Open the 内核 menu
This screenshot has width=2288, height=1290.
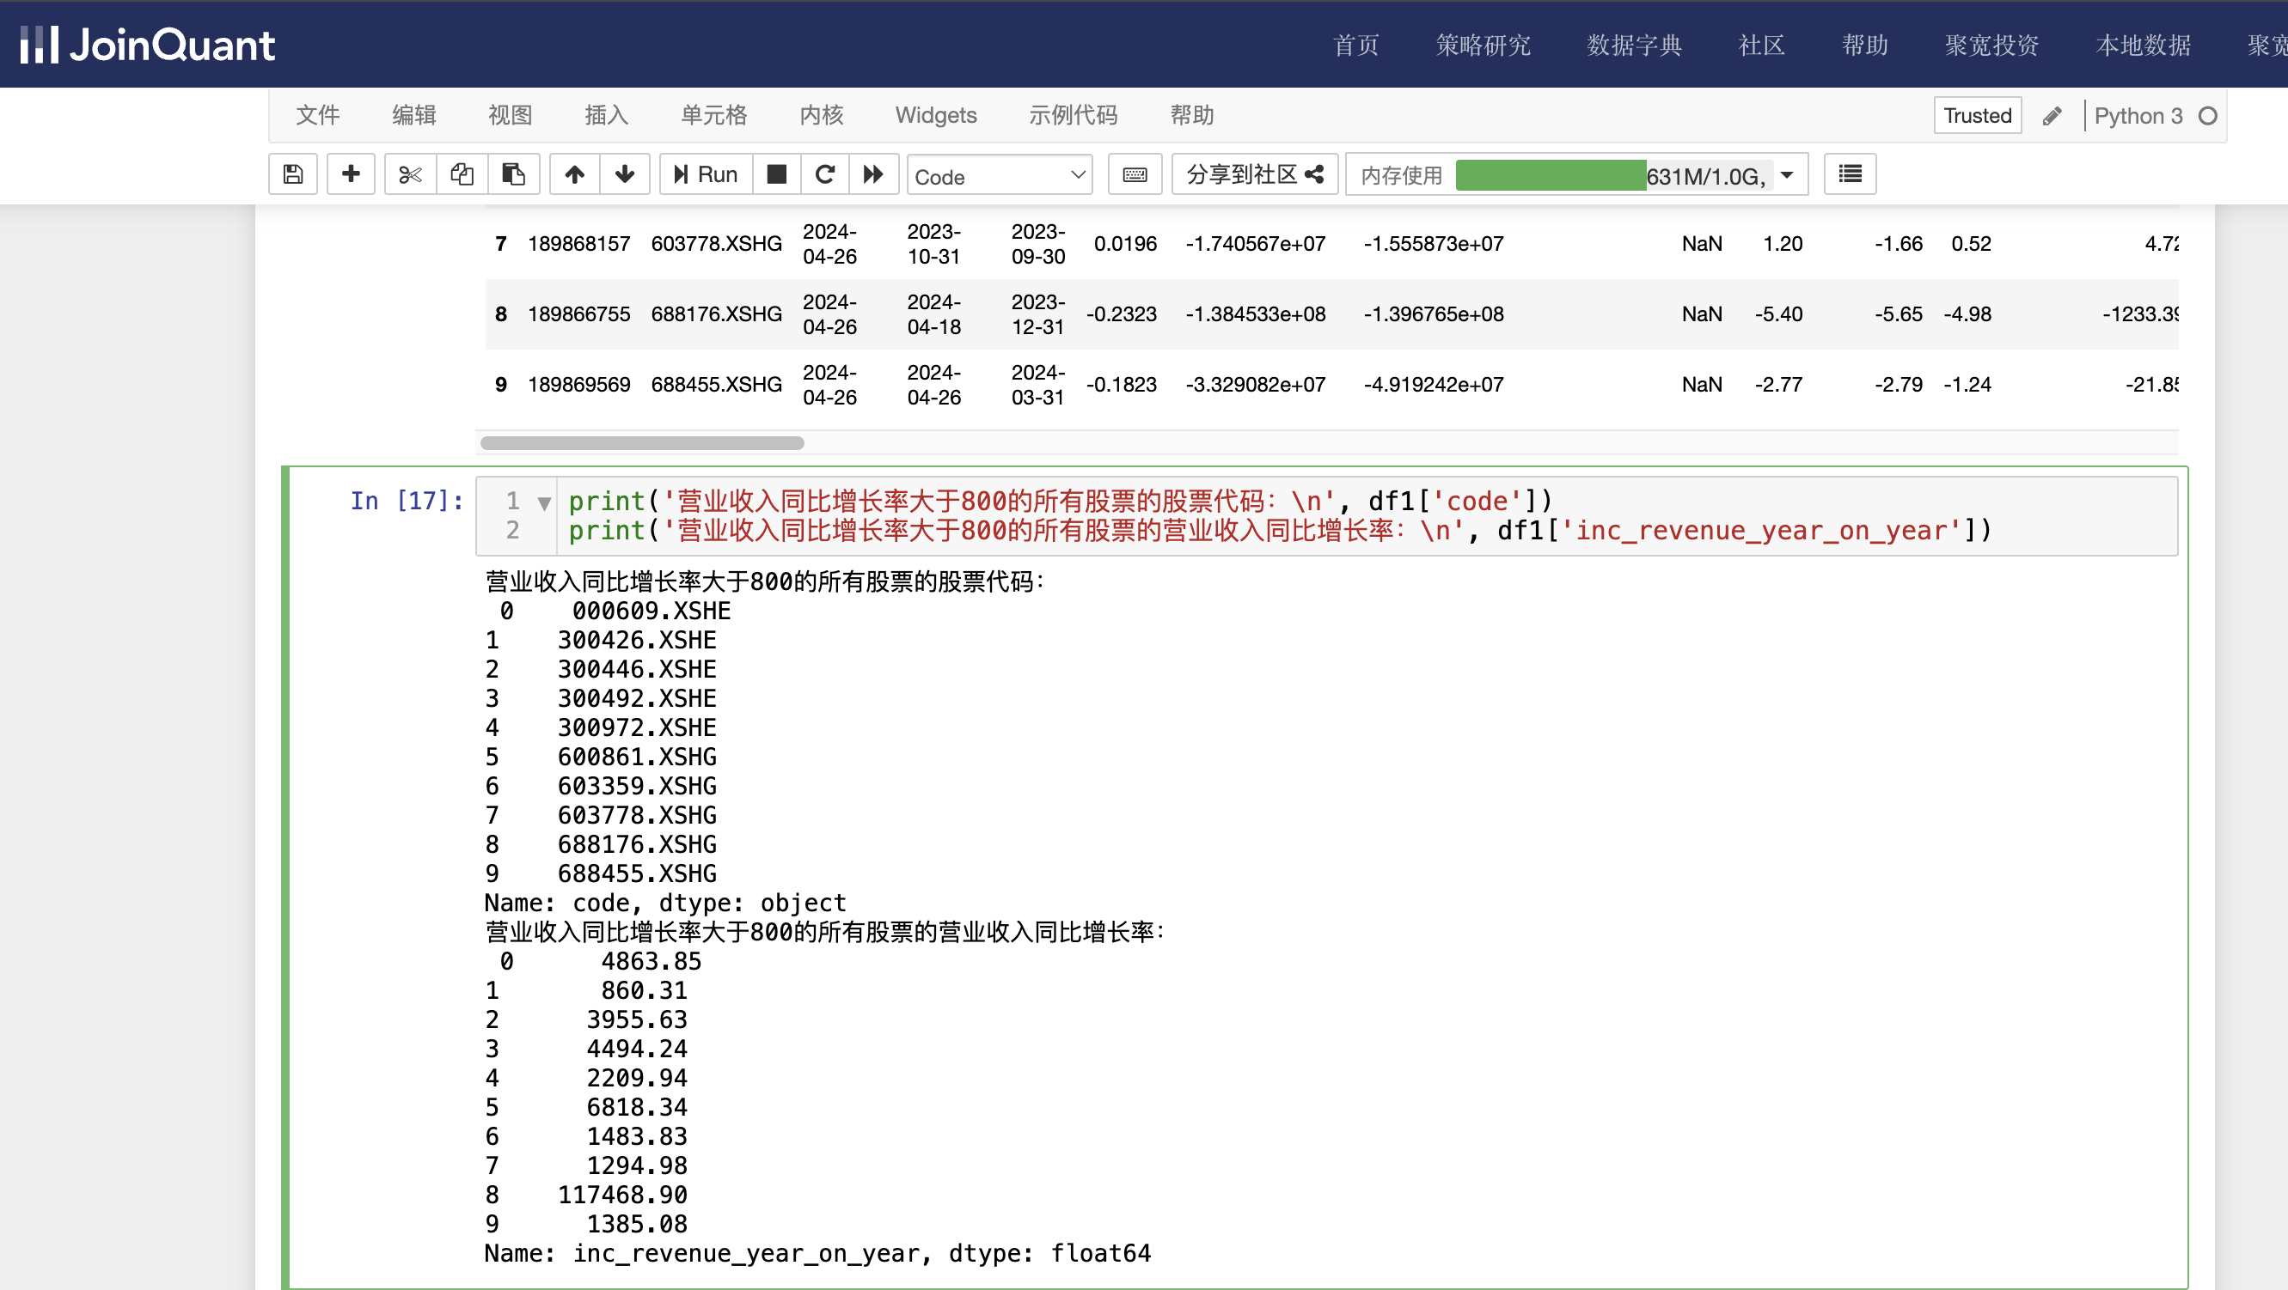coord(821,114)
